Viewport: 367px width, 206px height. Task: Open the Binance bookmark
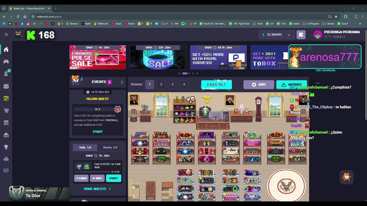pos(72,24)
